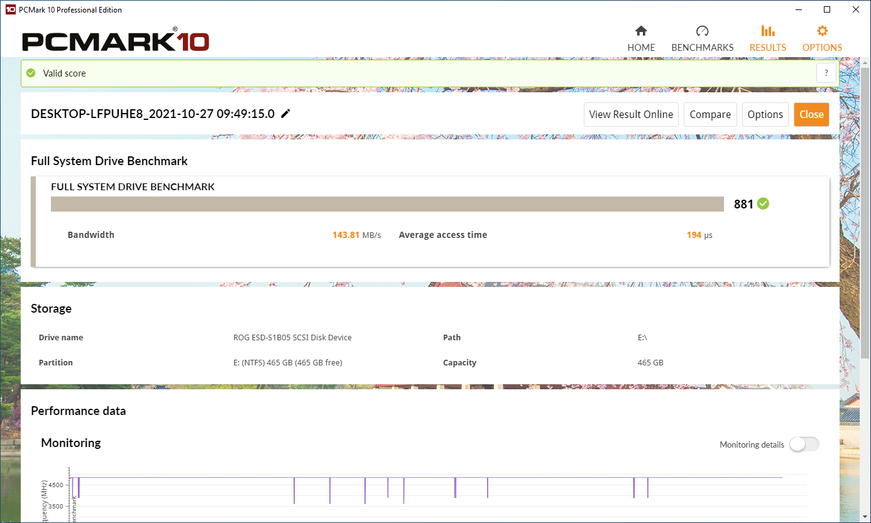This screenshot has height=523, width=871.
Task: Click the Full System Drive Benchmark score bar
Action: (x=387, y=204)
